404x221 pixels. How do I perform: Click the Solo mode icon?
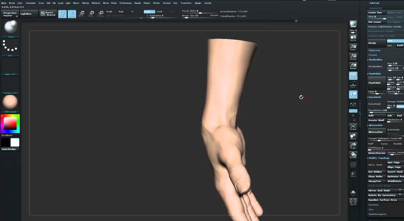353,193
